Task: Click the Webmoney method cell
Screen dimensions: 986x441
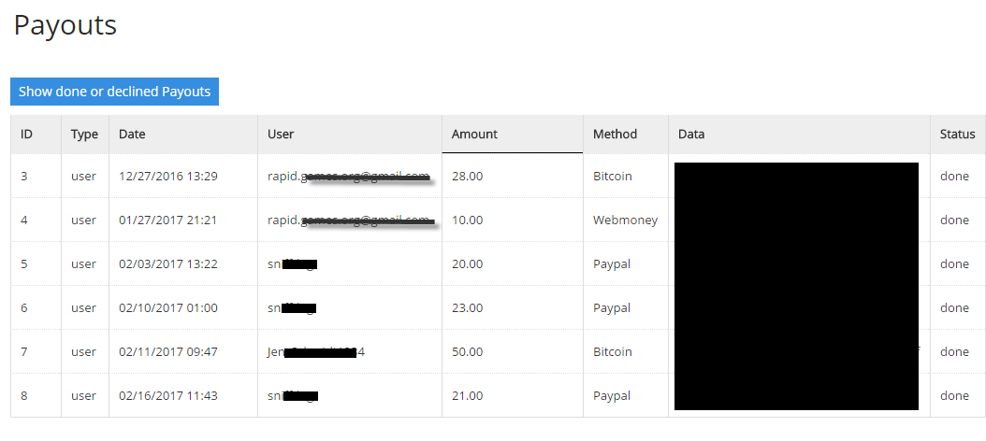Action: pos(625,220)
